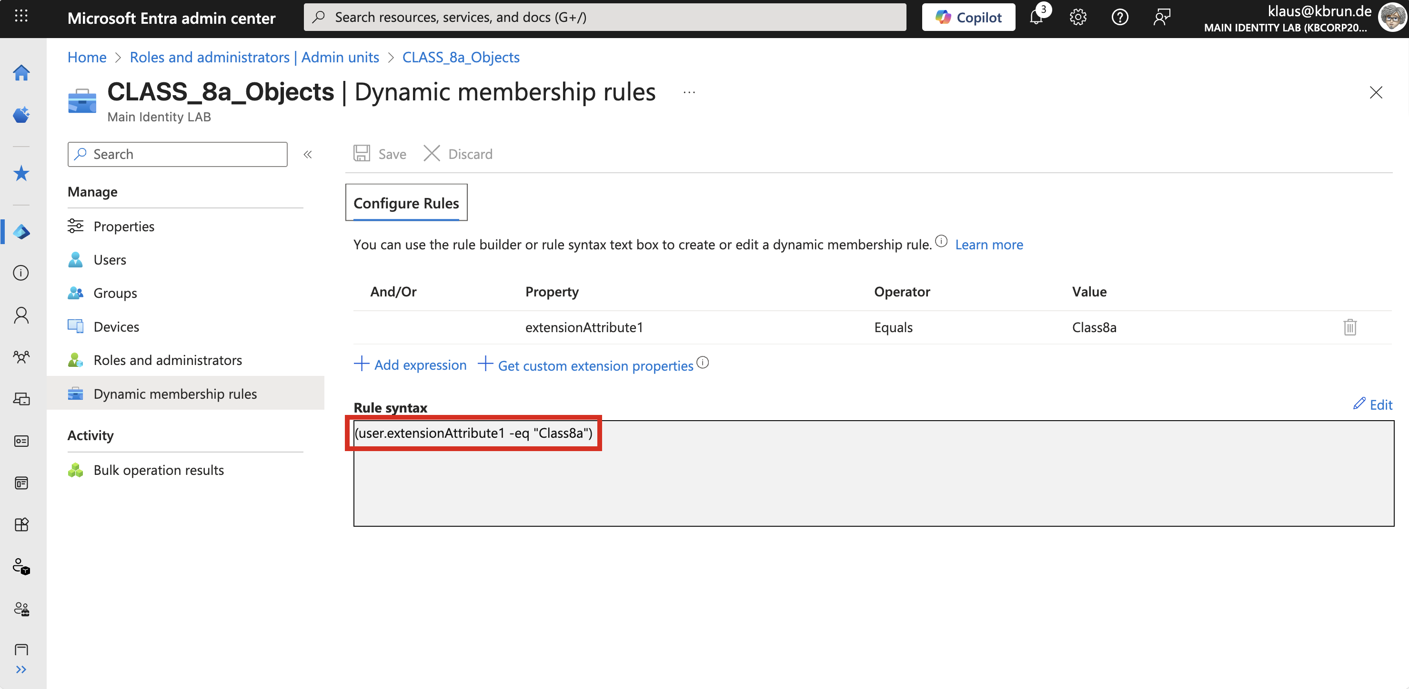Open the notifications bell
The image size is (1409, 689).
click(1036, 18)
